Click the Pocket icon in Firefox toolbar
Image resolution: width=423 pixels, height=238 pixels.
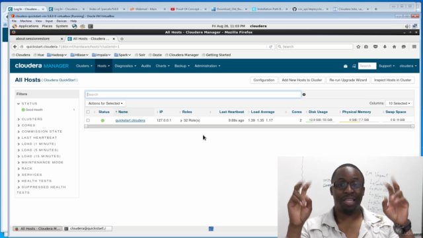[x=375, y=47]
